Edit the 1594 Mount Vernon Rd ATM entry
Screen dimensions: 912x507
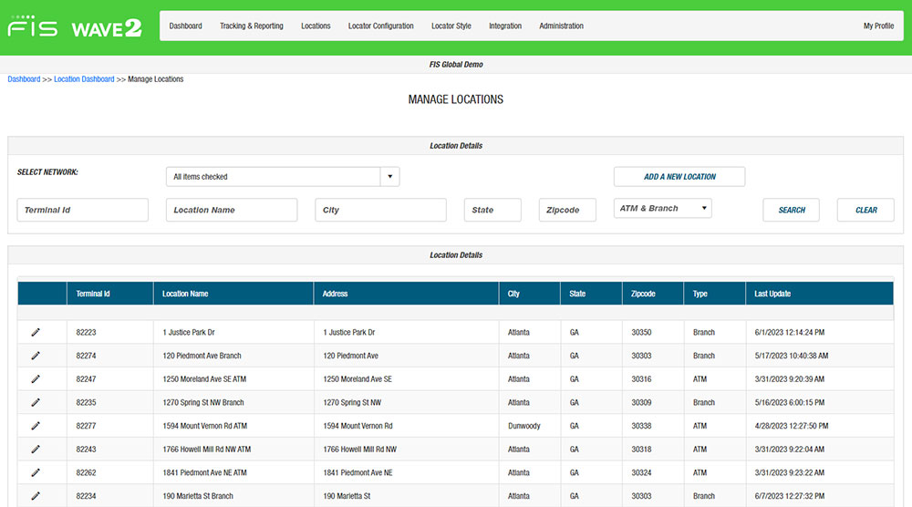(36, 426)
